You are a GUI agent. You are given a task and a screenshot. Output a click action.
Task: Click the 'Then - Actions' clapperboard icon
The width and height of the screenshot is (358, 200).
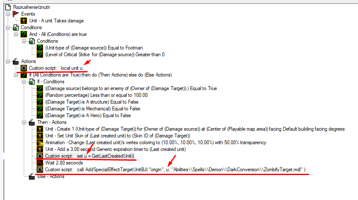pyautogui.click(x=32, y=122)
